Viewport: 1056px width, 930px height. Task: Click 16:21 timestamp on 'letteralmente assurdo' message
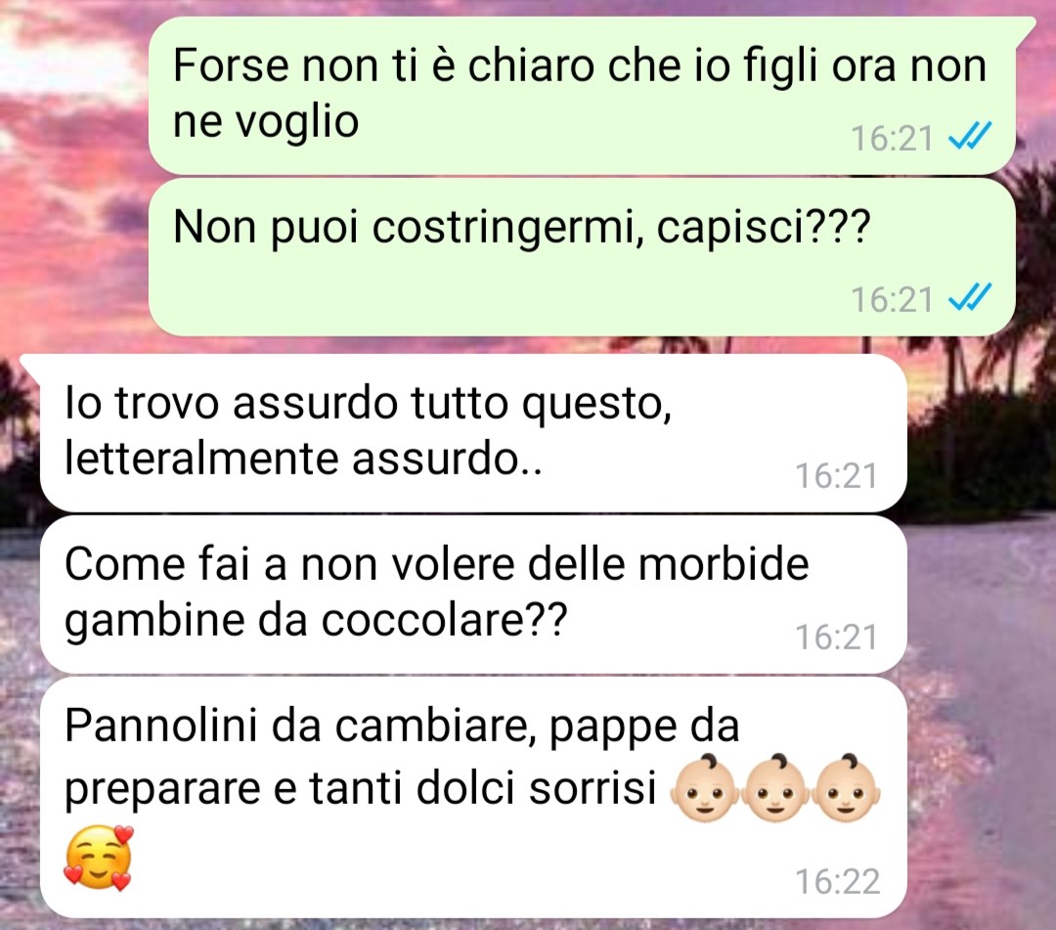tap(837, 476)
